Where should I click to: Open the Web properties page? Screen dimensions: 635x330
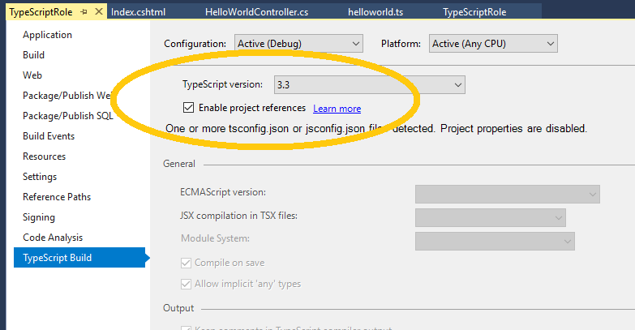[x=32, y=75]
